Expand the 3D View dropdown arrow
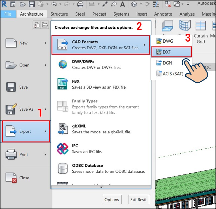This screenshot has height=209, width=216. tap(141, 4)
